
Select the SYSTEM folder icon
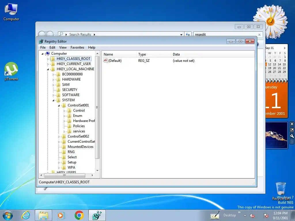[x=58, y=100]
